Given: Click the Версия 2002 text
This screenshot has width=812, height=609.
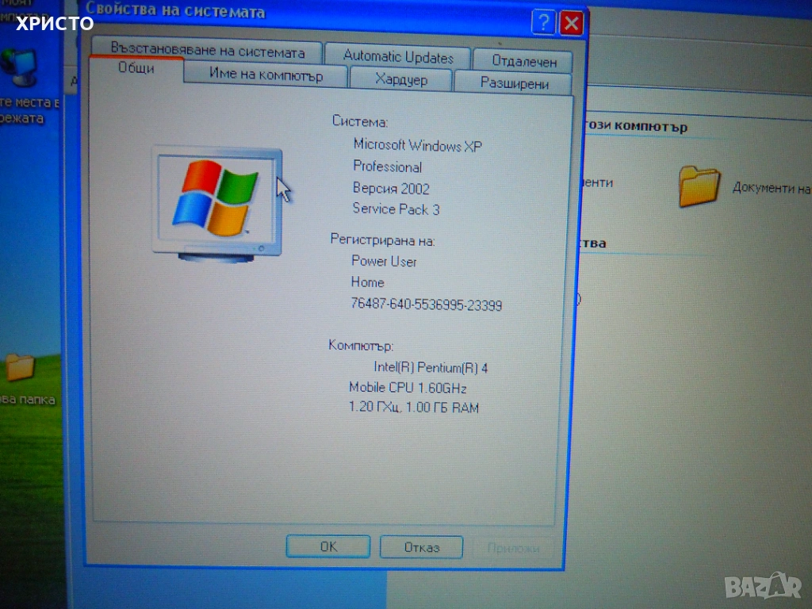Looking at the screenshot, I should pyautogui.click(x=391, y=188).
